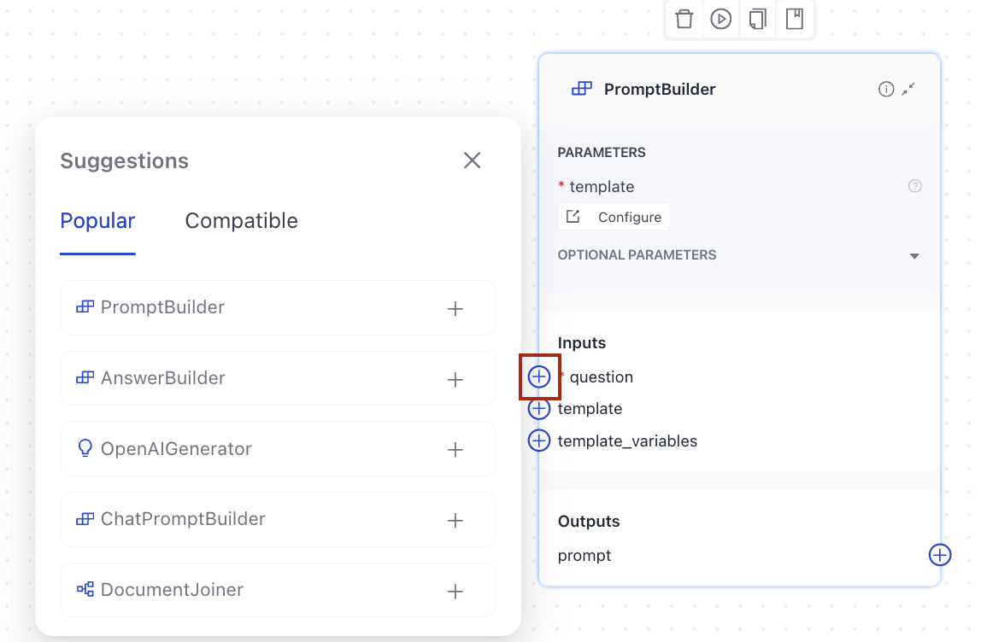This screenshot has width=981, height=642.
Task: Click the OpenAIGenerator lightbulb icon
Action: [x=85, y=448]
